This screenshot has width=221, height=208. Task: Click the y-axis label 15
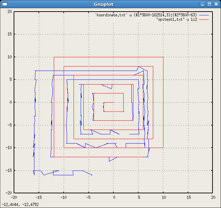[x=10, y=34]
